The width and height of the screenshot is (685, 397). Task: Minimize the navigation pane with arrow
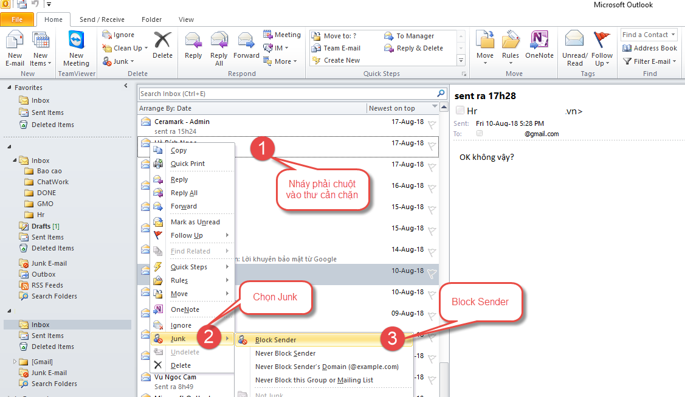(x=126, y=86)
